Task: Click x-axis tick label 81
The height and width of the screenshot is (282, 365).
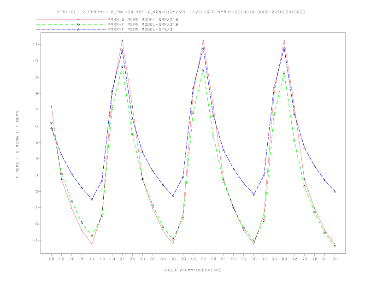Action: coord(325,259)
